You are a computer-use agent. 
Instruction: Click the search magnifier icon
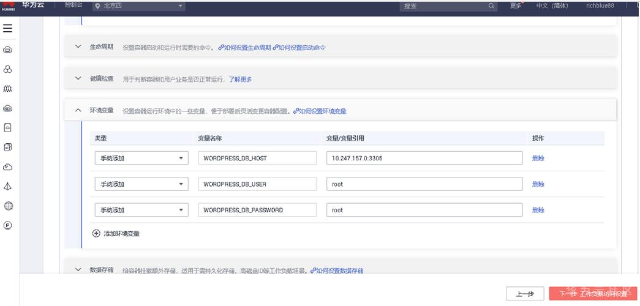[491, 6]
